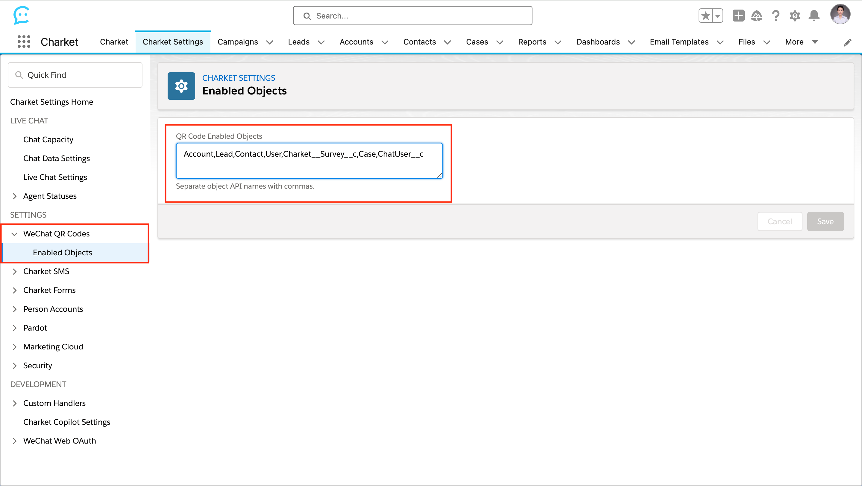This screenshot has width=862, height=486.
Task: Expand the Person Accounts section
Action: (x=14, y=309)
